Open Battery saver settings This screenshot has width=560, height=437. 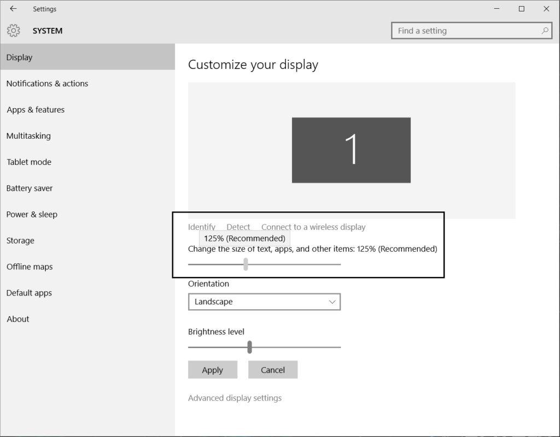point(29,188)
